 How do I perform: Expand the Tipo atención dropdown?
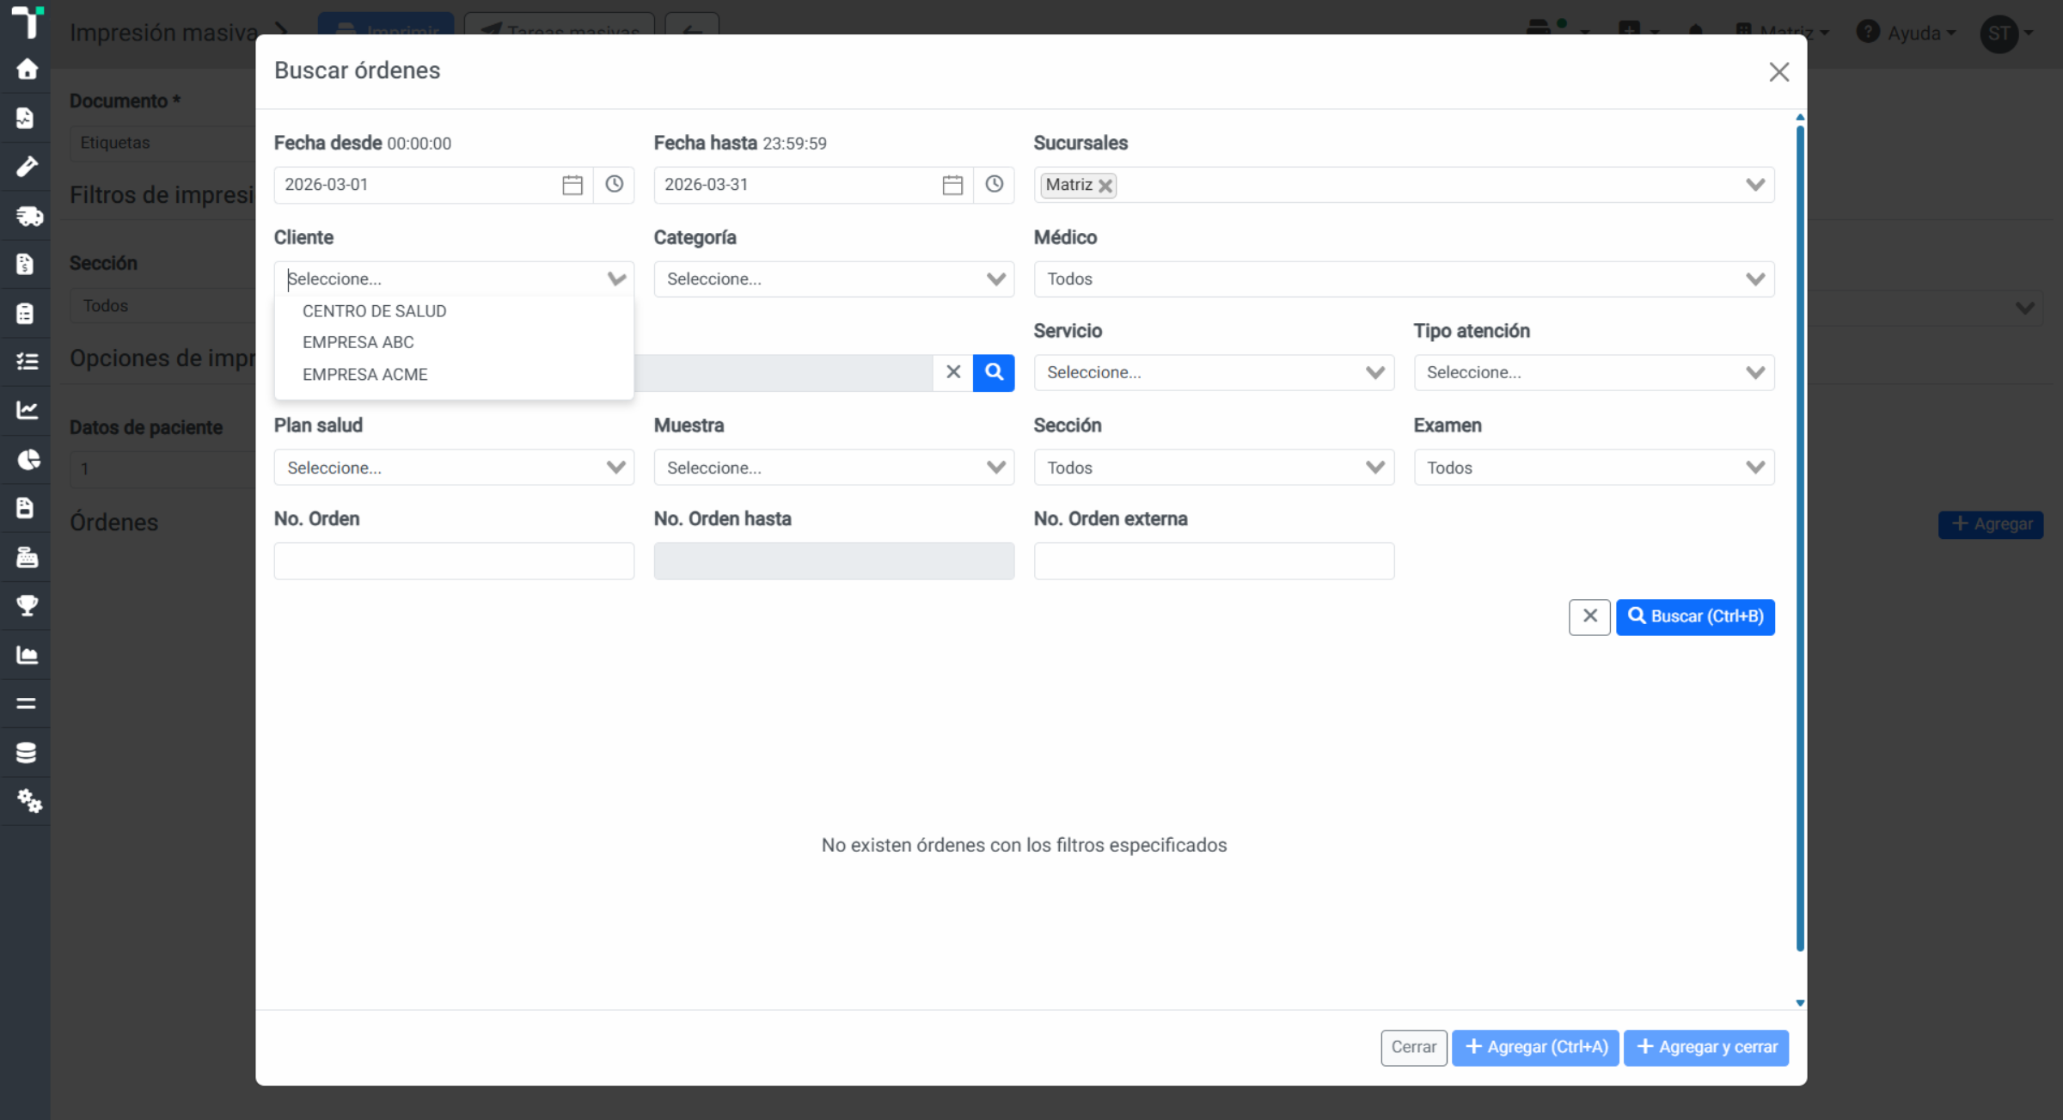tap(1594, 373)
